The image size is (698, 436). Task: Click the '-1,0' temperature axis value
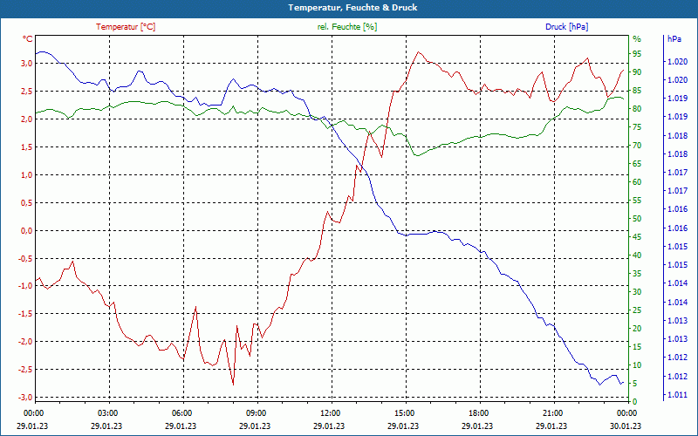[25, 286]
